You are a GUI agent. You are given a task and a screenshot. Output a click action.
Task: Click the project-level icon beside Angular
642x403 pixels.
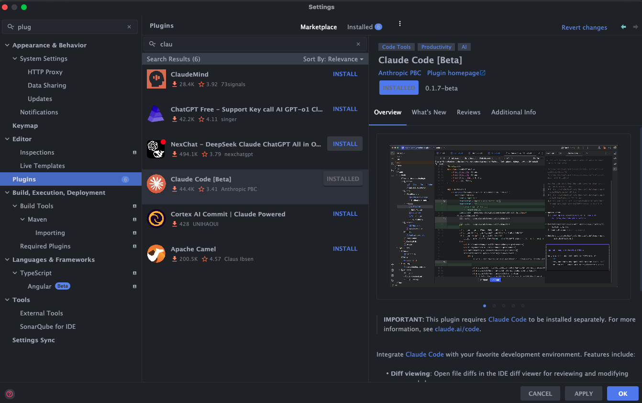click(134, 287)
